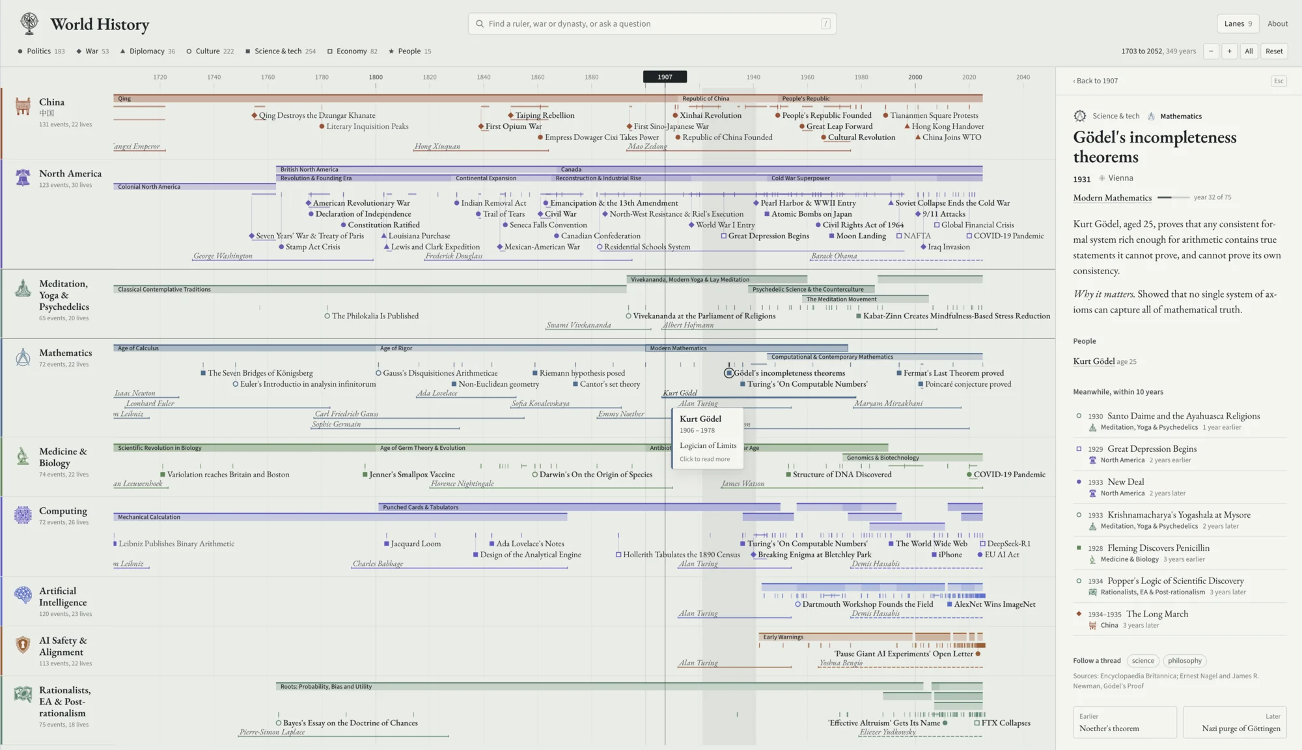Toggle the Politics category filter
1302x750 pixels.
click(42, 51)
